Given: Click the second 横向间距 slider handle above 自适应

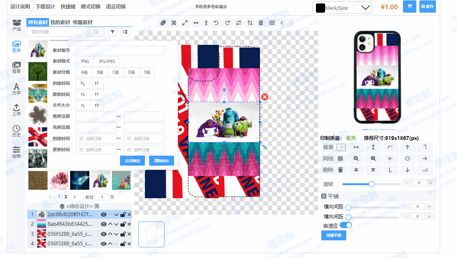Looking at the screenshot, I should (x=348, y=217).
